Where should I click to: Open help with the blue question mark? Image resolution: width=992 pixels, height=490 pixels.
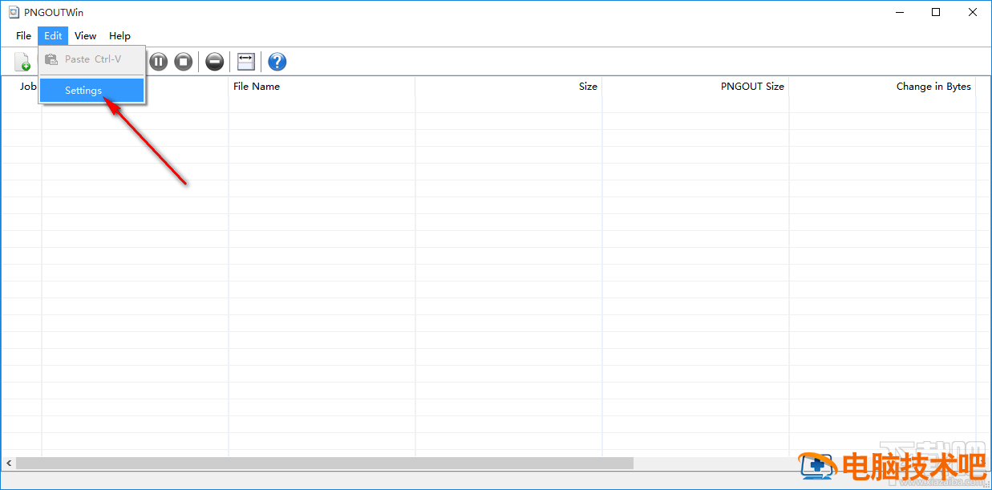(277, 62)
